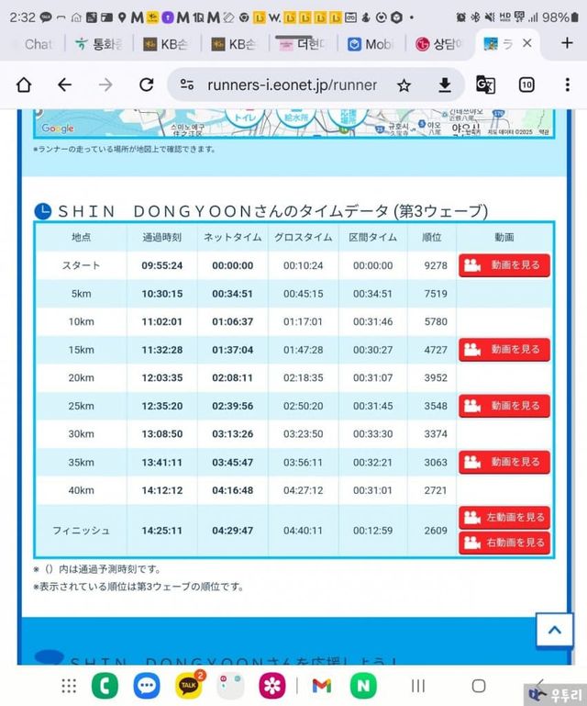This screenshot has width=587, height=706.
Task: Watch the 25km video
Action: [504, 406]
